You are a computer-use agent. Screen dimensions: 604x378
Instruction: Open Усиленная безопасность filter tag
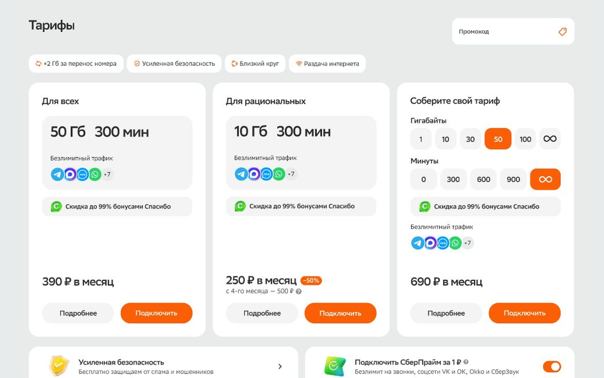174,64
